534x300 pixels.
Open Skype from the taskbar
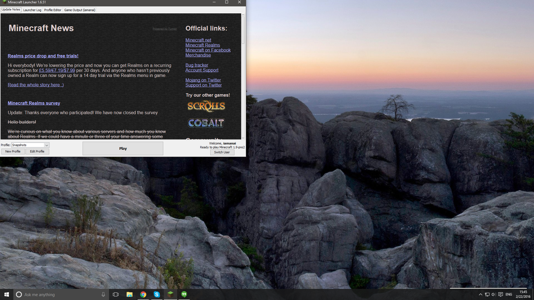pyautogui.click(x=157, y=294)
